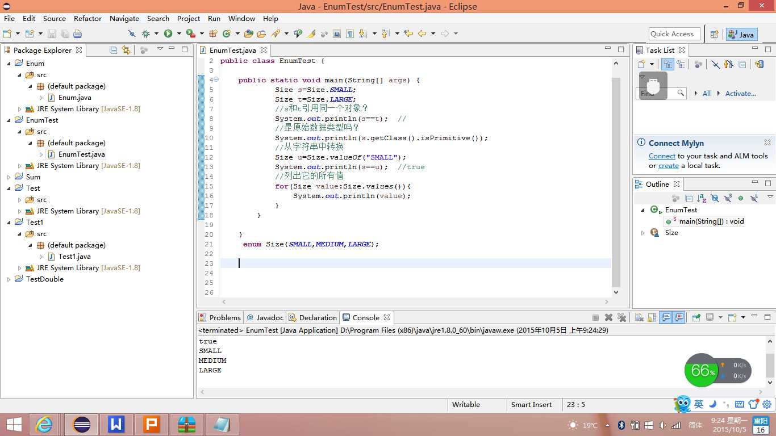Click the New Java Package icon

(x=213, y=33)
